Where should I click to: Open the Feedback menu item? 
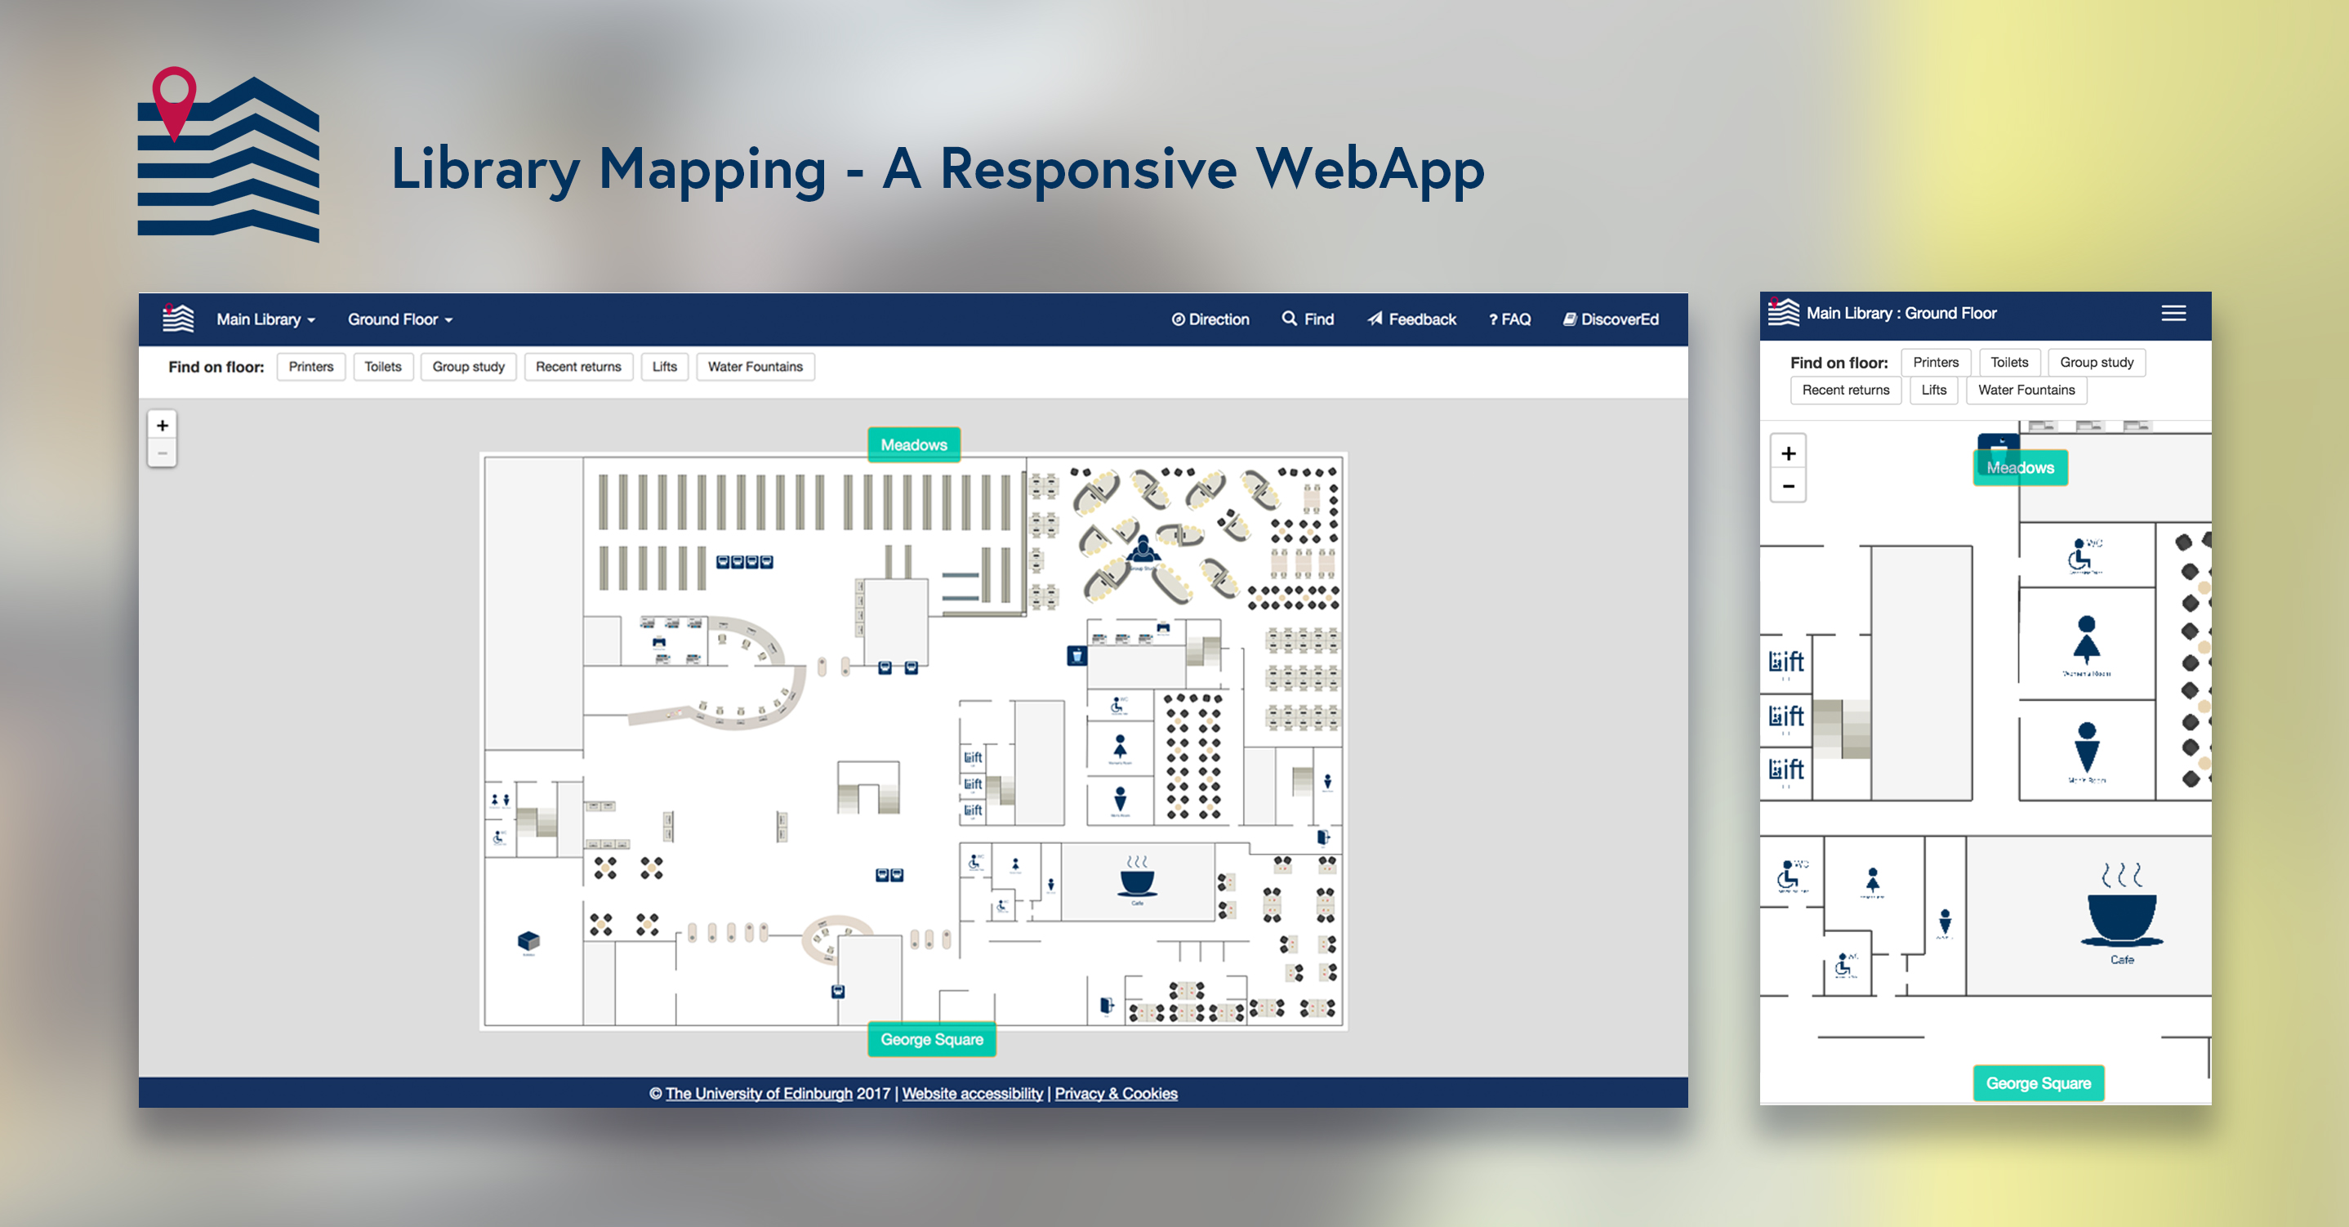click(x=1411, y=319)
